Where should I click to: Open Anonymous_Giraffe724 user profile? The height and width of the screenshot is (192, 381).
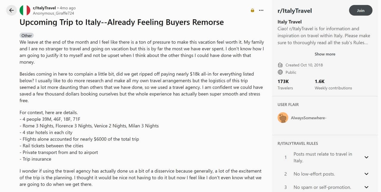pyautogui.click(x=53, y=13)
